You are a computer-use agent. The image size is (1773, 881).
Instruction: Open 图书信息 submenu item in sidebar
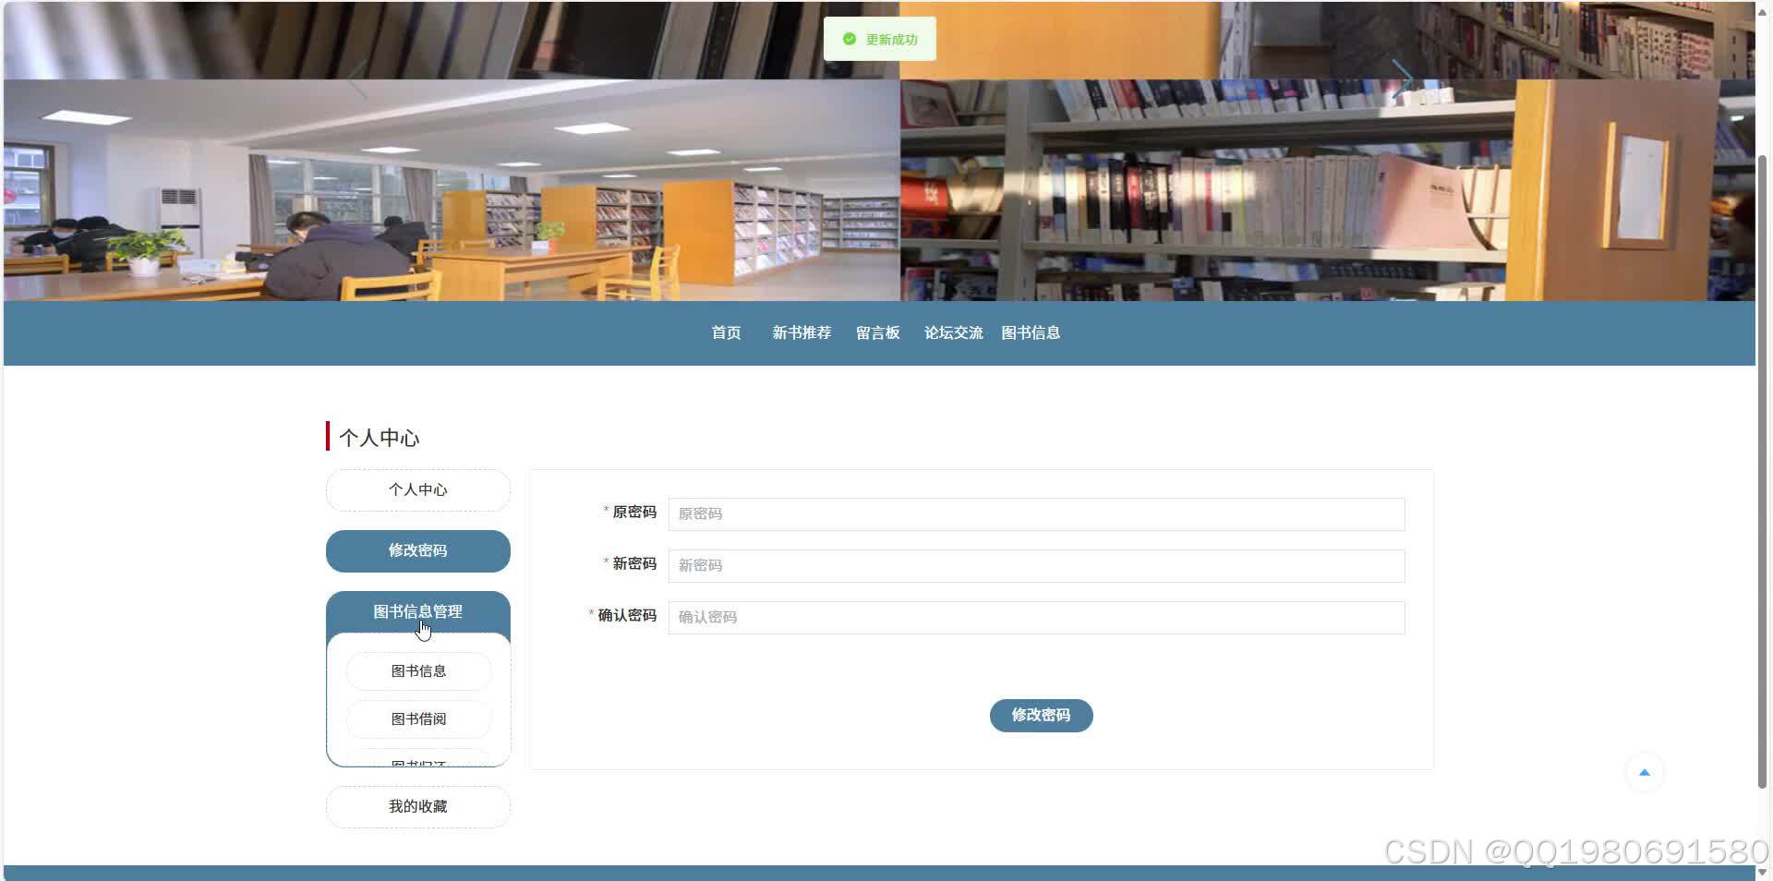point(418,671)
